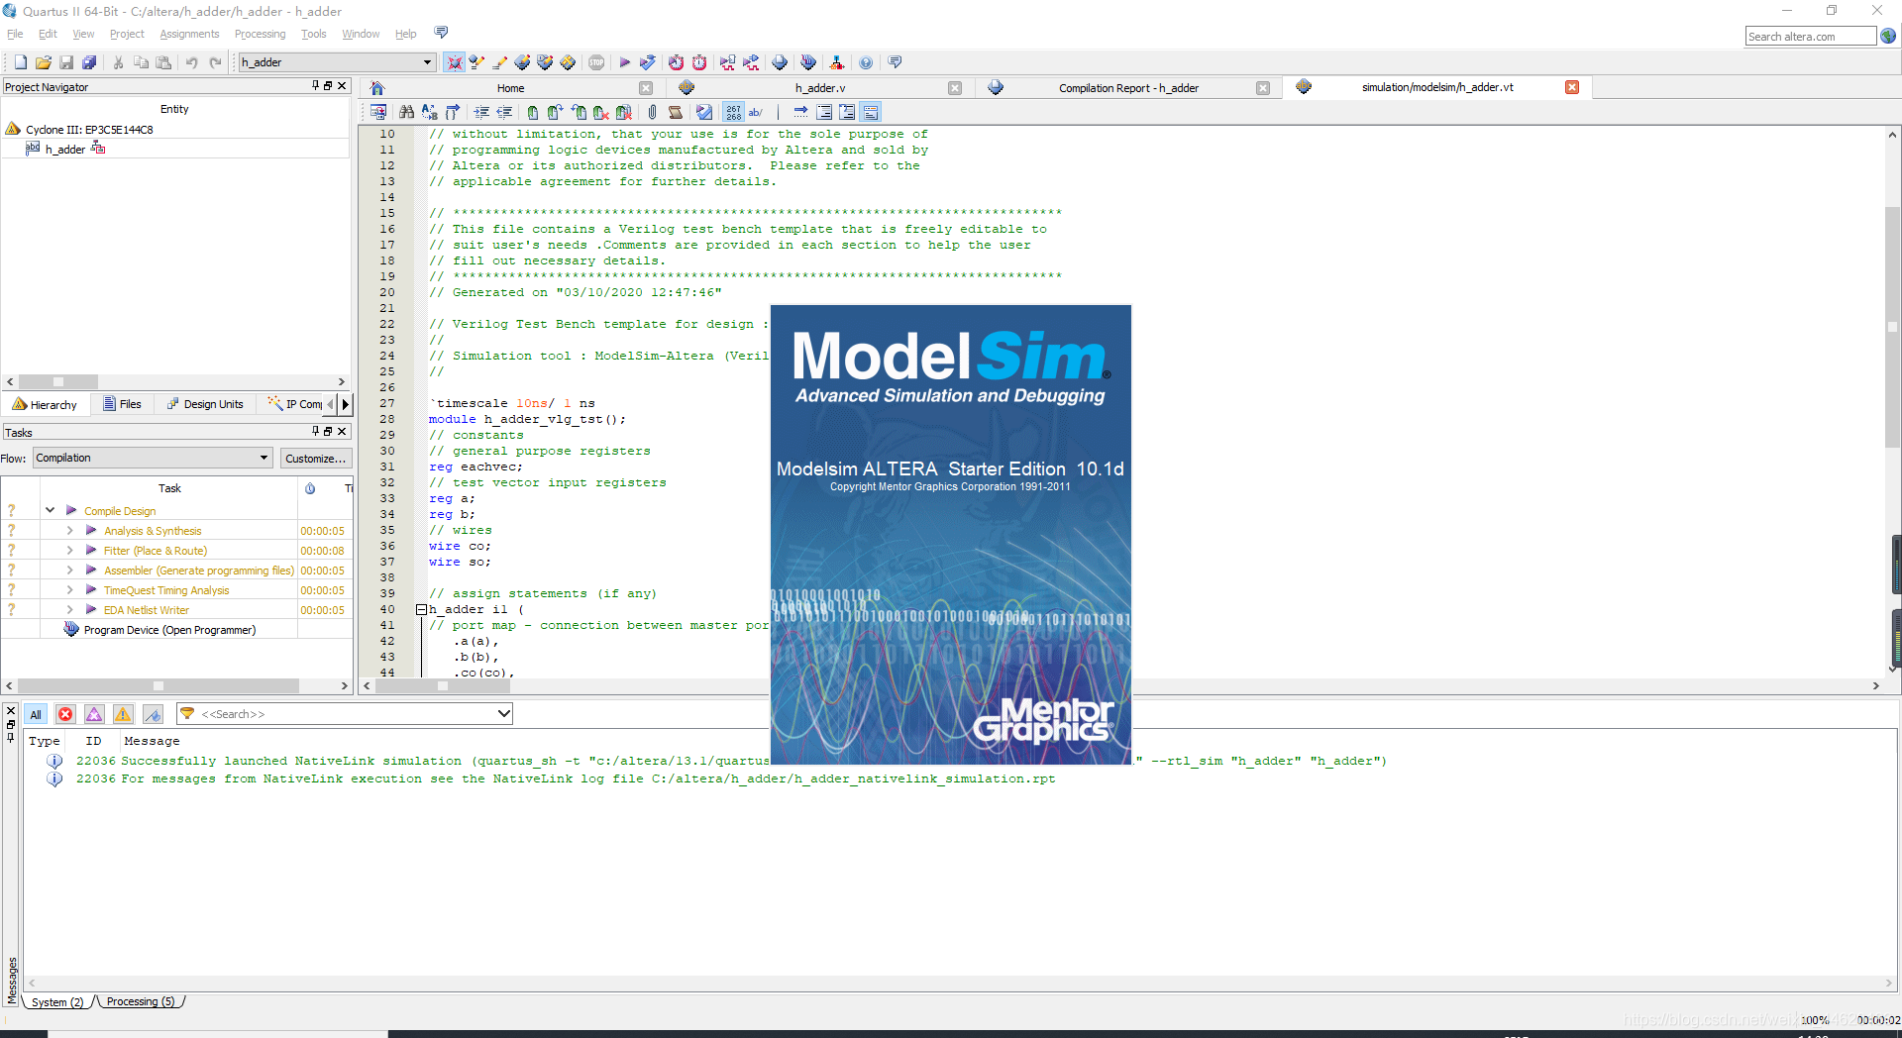The width and height of the screenshot is (1902, 1038).
Task: Click the Find binoculars icon in the editor toolbar
Action: 406,112
